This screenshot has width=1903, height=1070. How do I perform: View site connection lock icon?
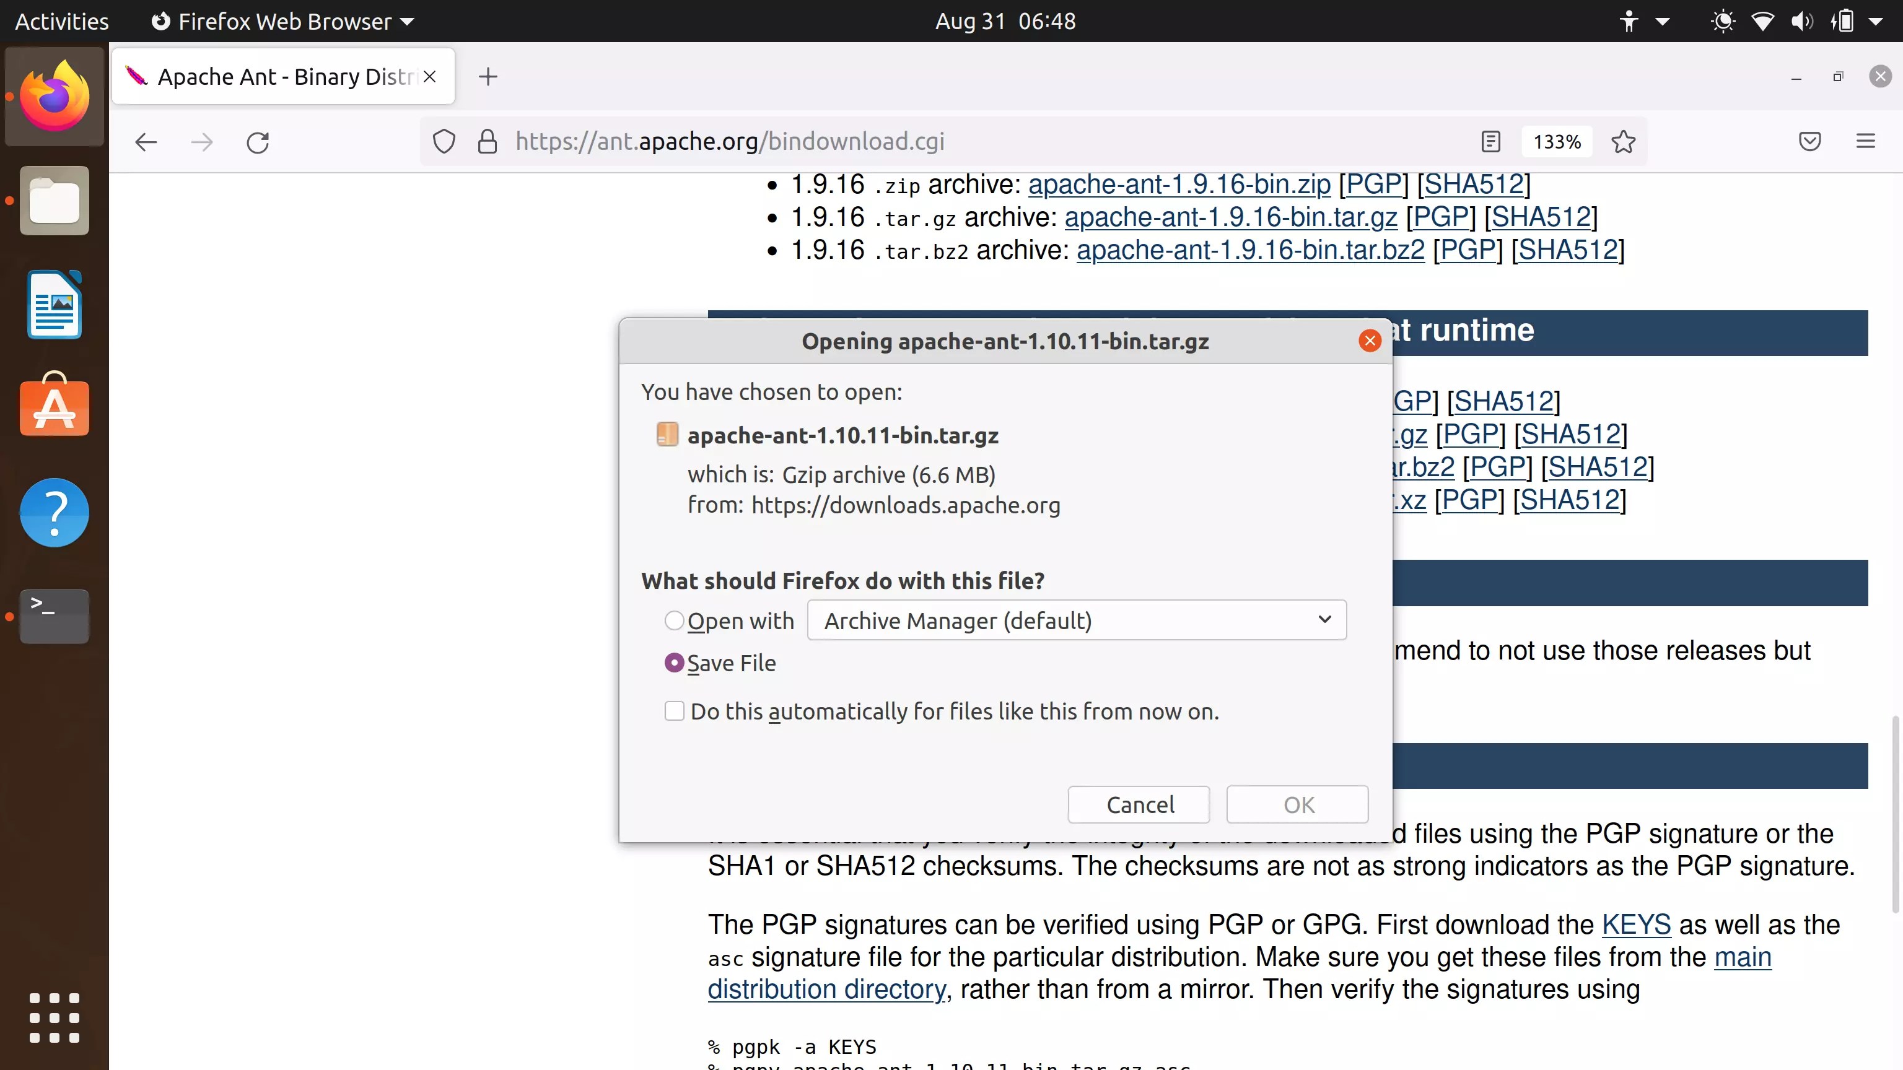point(487,142)
